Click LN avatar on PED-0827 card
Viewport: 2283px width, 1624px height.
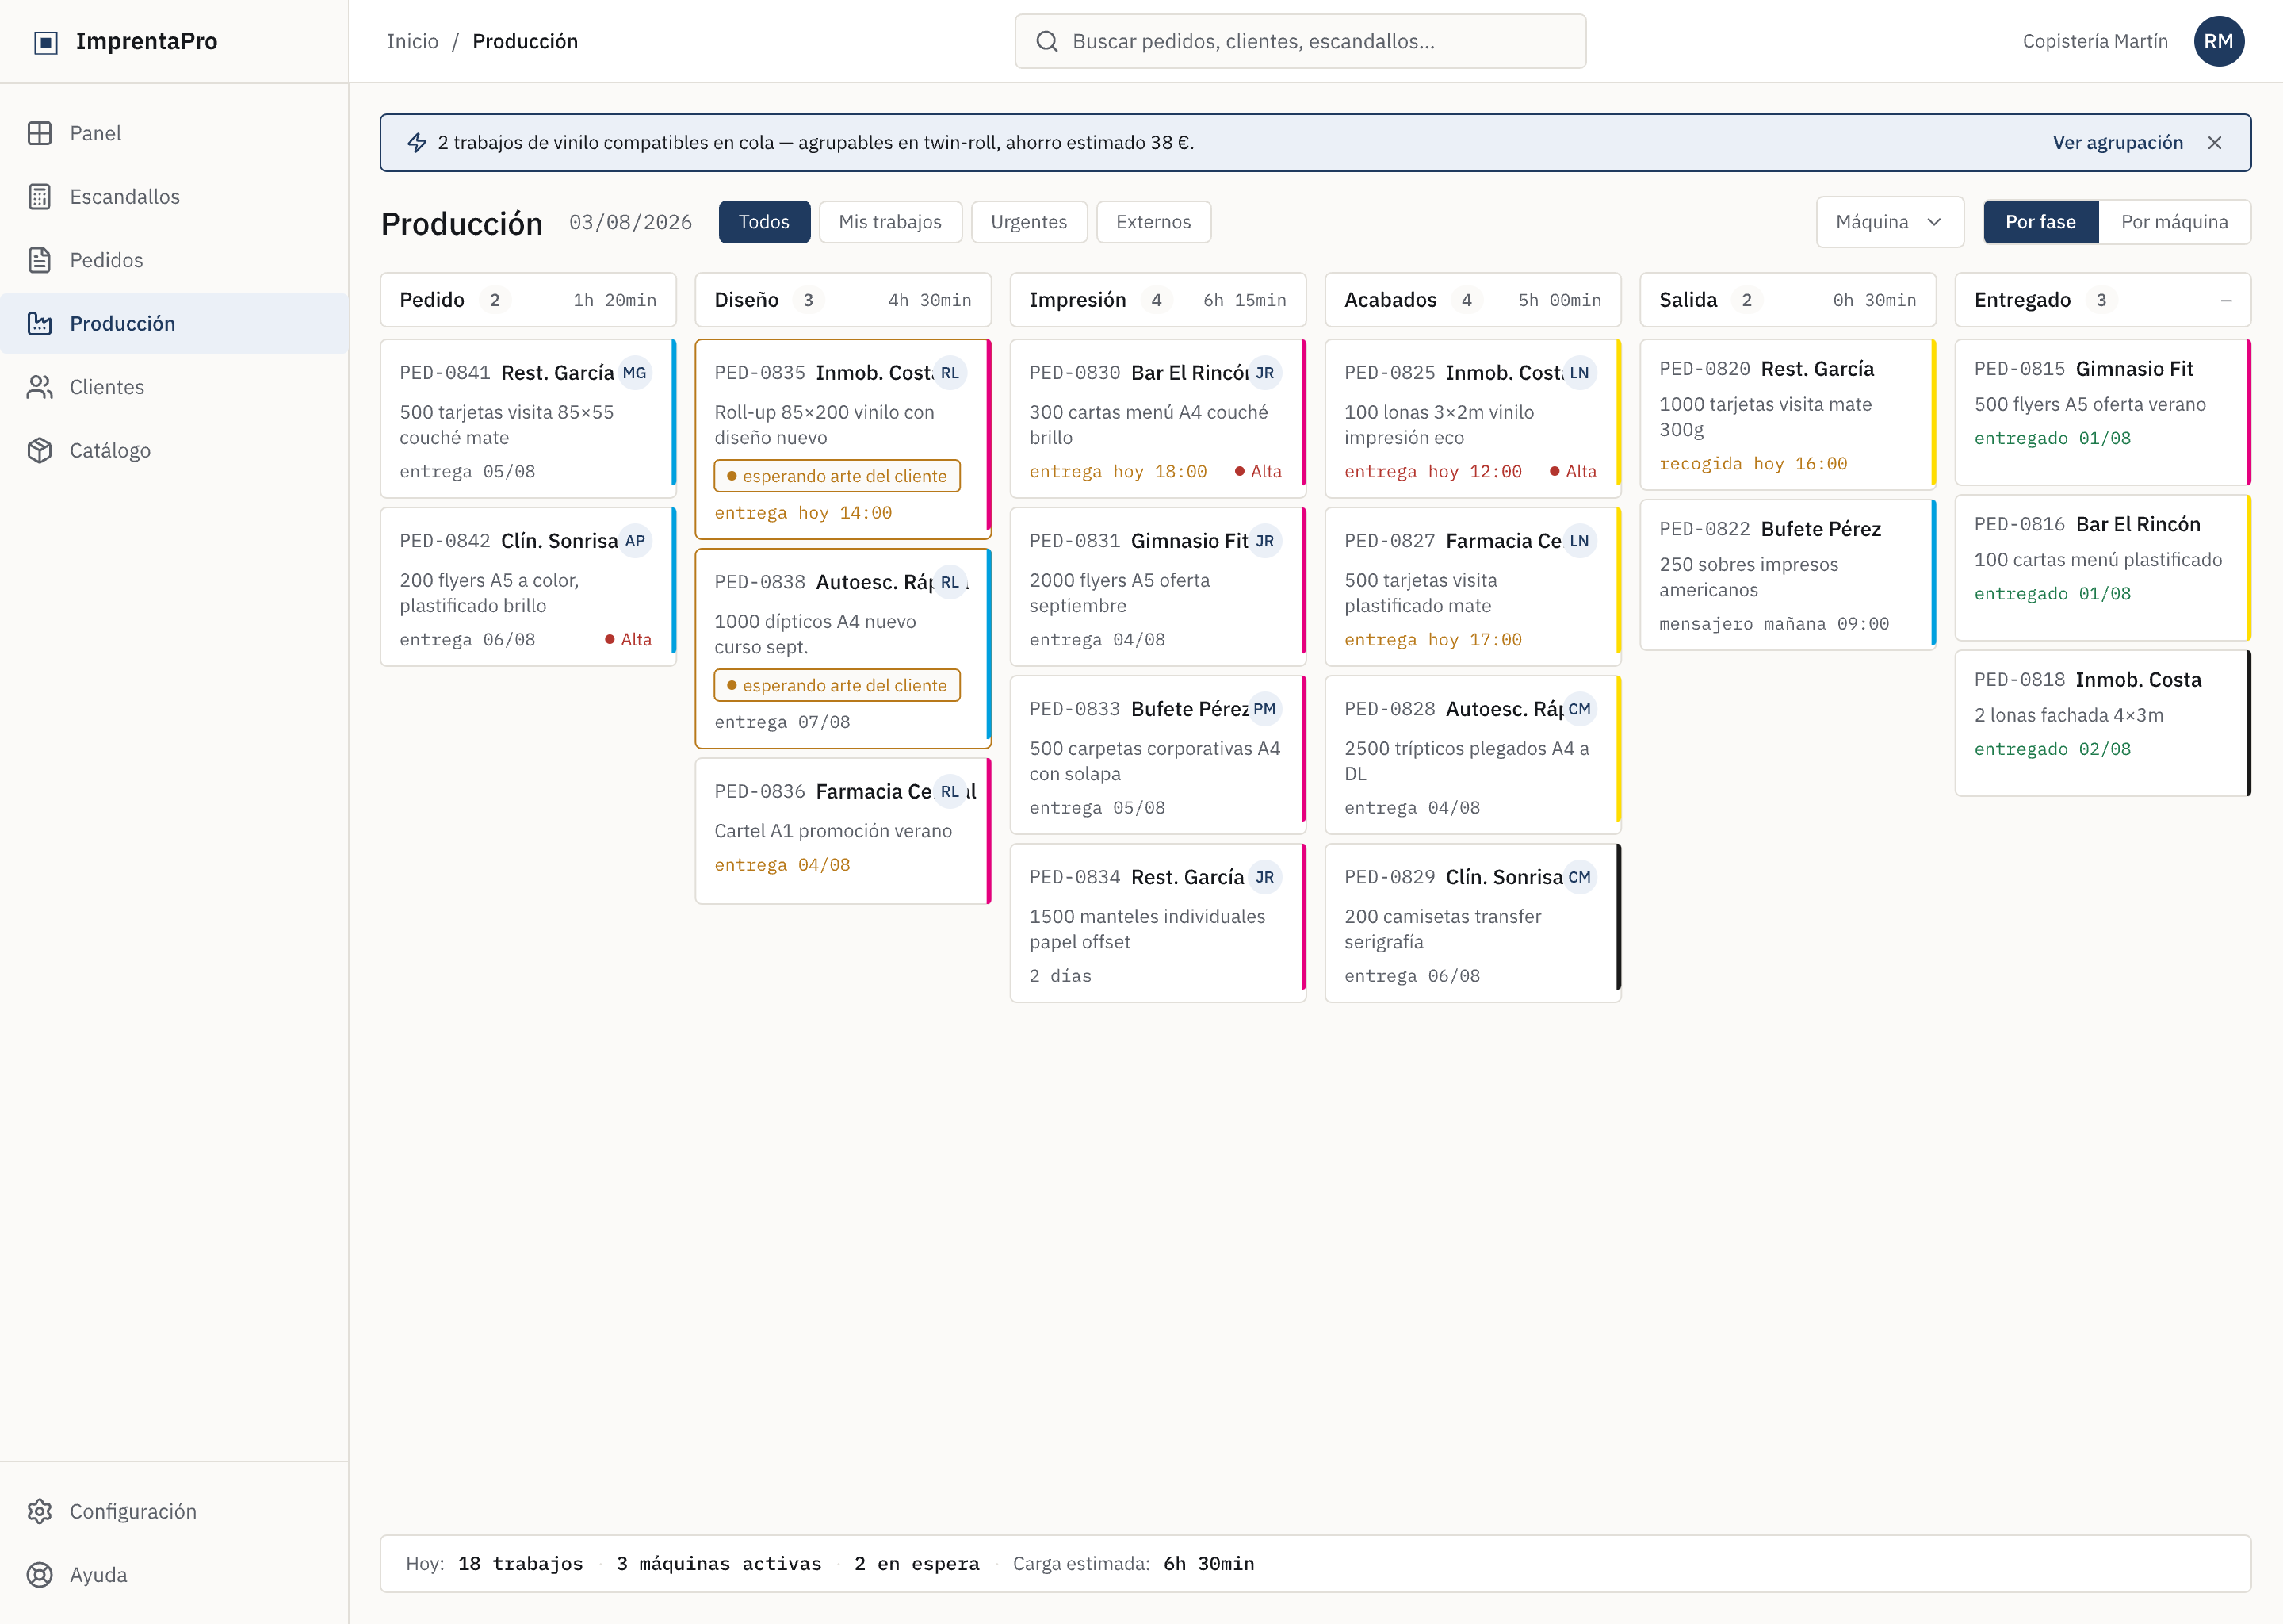coord(1579,541)
